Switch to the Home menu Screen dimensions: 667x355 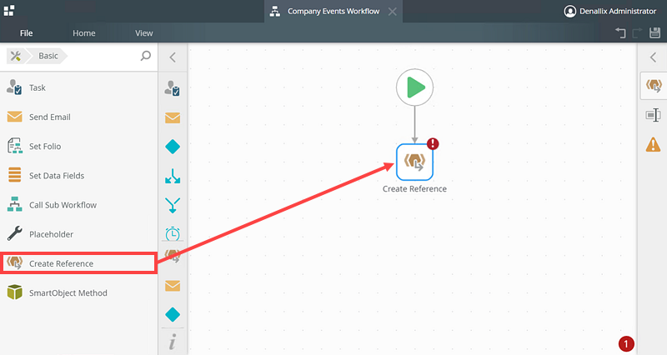[x=84, y=32]
